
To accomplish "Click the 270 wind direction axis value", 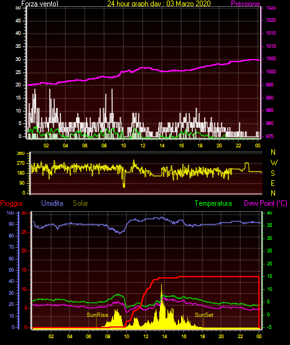I will 21,163.
